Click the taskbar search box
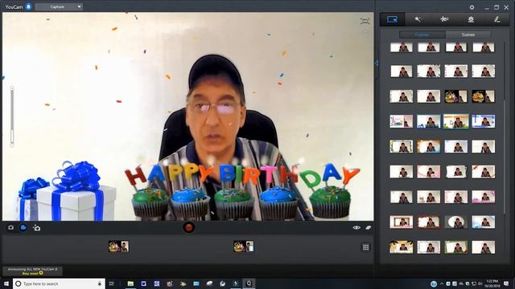 (59, 283)
